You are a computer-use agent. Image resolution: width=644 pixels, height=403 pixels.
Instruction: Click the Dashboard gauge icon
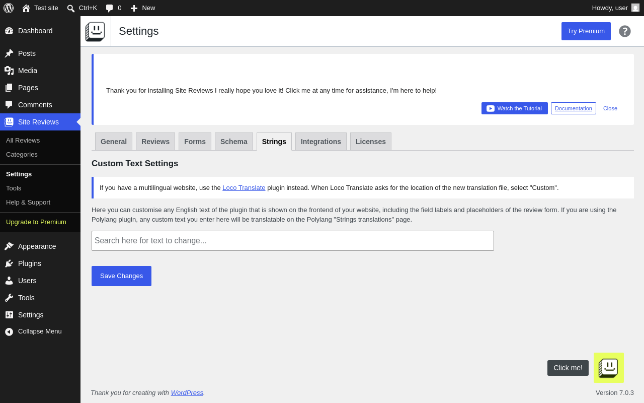coord(9,31)
